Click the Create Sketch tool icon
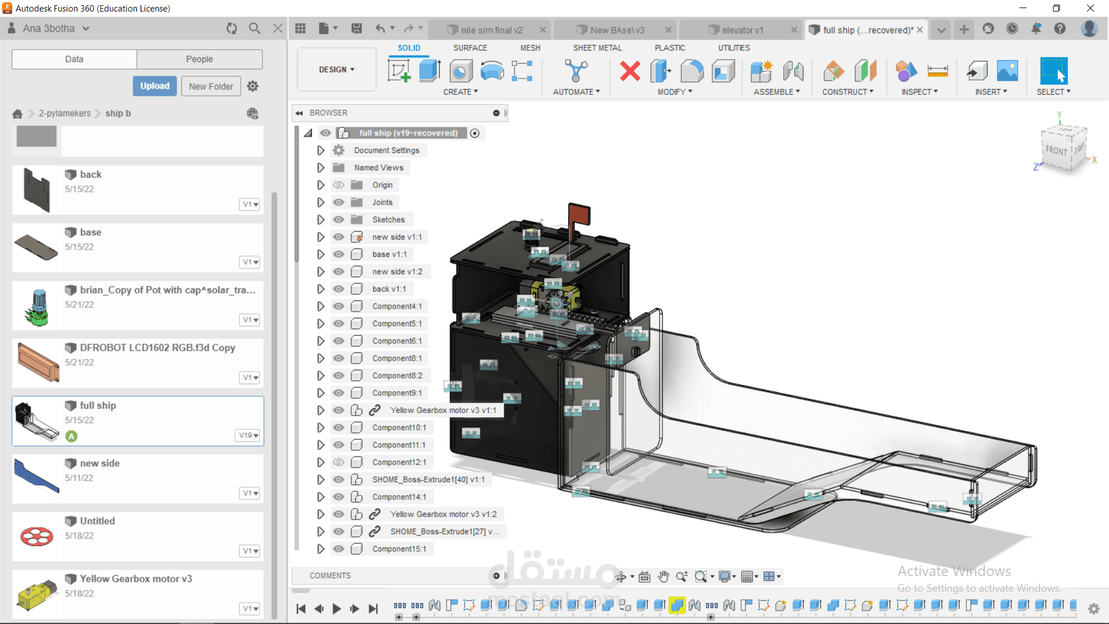The width and height of the screenshot is (1109, 624). coord(399,71)
